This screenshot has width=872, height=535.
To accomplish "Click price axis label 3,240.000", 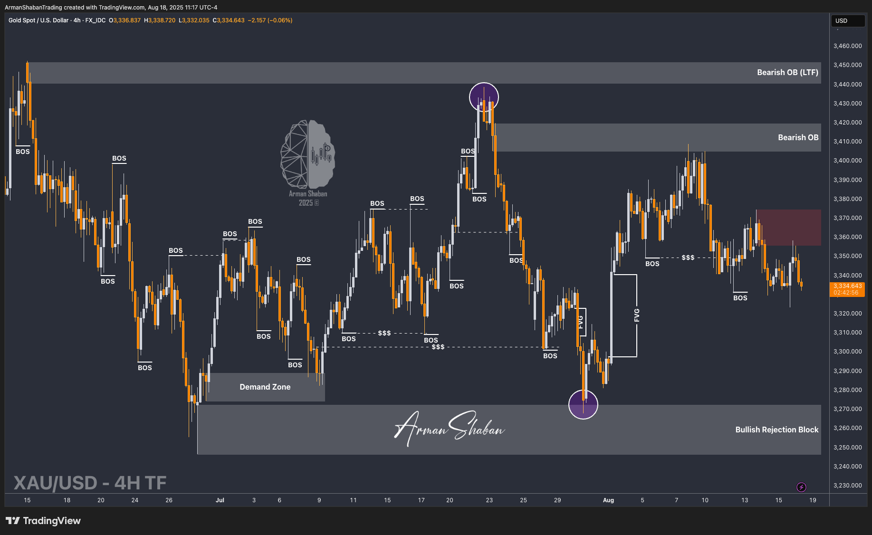I will coord(847,467).
